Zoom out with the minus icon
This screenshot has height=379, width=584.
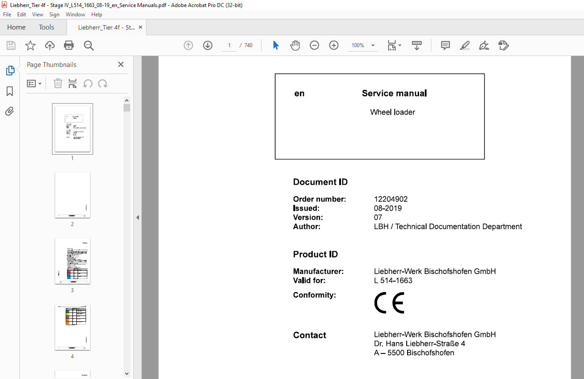click(314, 45)
